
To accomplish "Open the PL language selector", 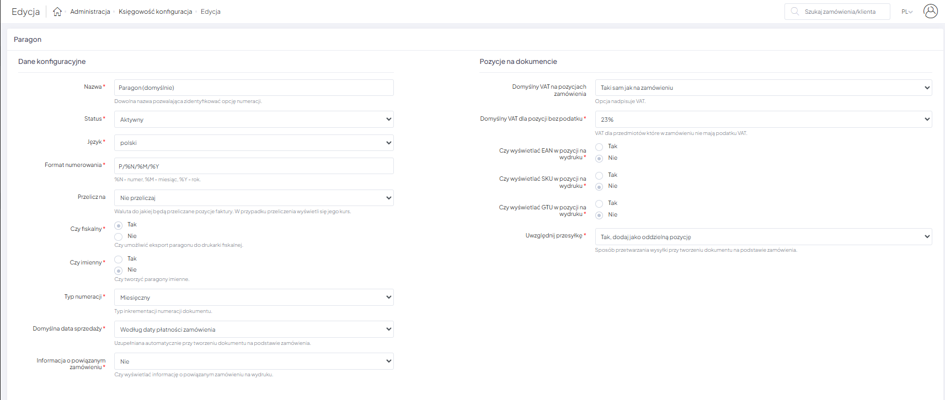I will 906,12.
